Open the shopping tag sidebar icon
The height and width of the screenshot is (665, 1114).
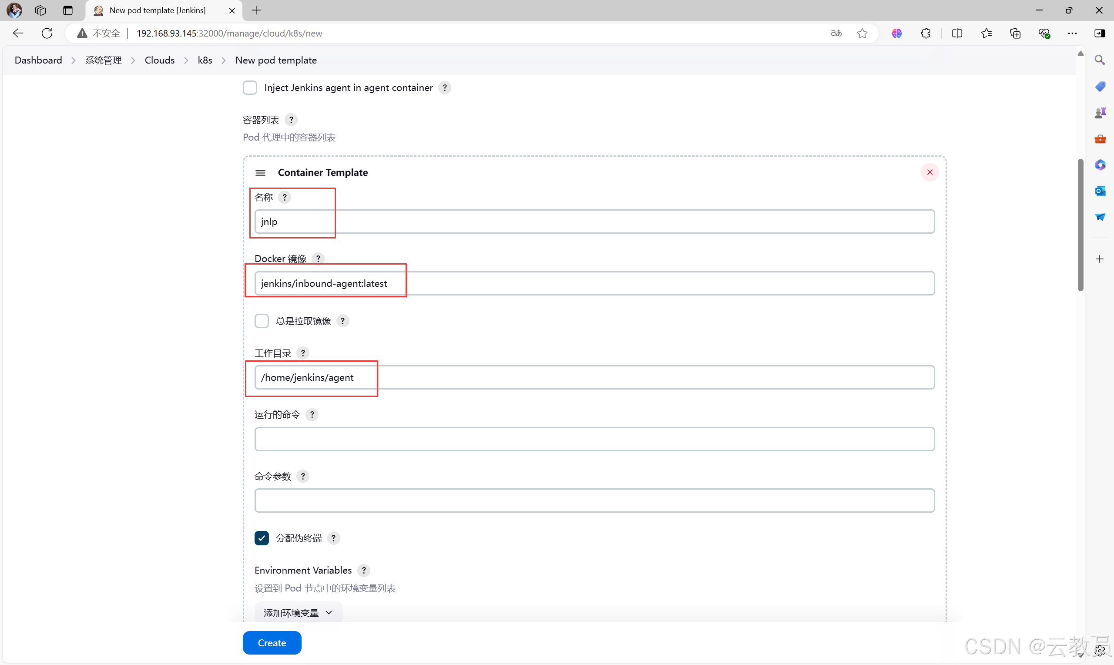[1100, 86]
